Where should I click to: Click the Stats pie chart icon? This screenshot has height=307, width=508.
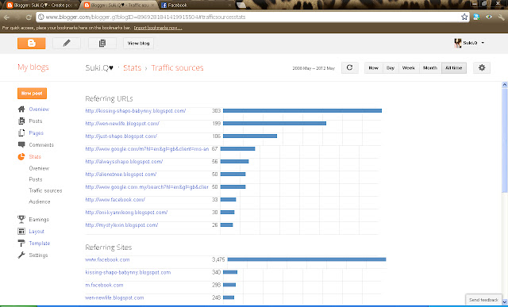point(21,157)
